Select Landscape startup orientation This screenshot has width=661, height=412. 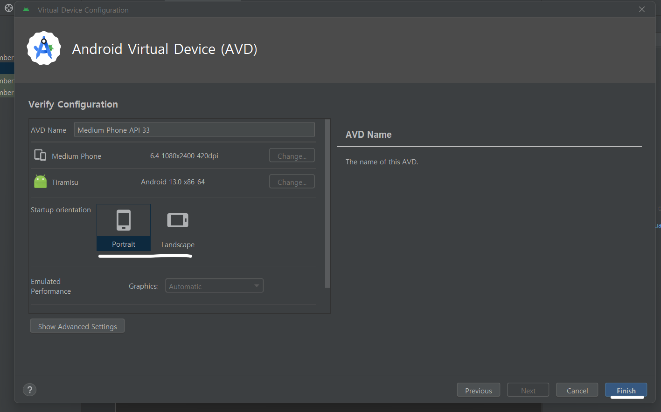pyautogui.click(x=178, y=229)
